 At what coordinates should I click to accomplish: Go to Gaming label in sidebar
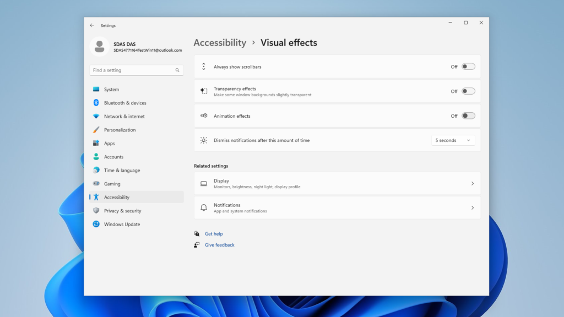coord(112,184)
